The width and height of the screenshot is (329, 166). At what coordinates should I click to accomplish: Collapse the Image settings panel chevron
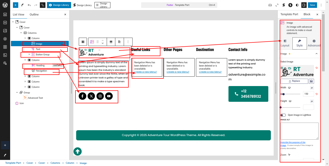coord(316,54)
